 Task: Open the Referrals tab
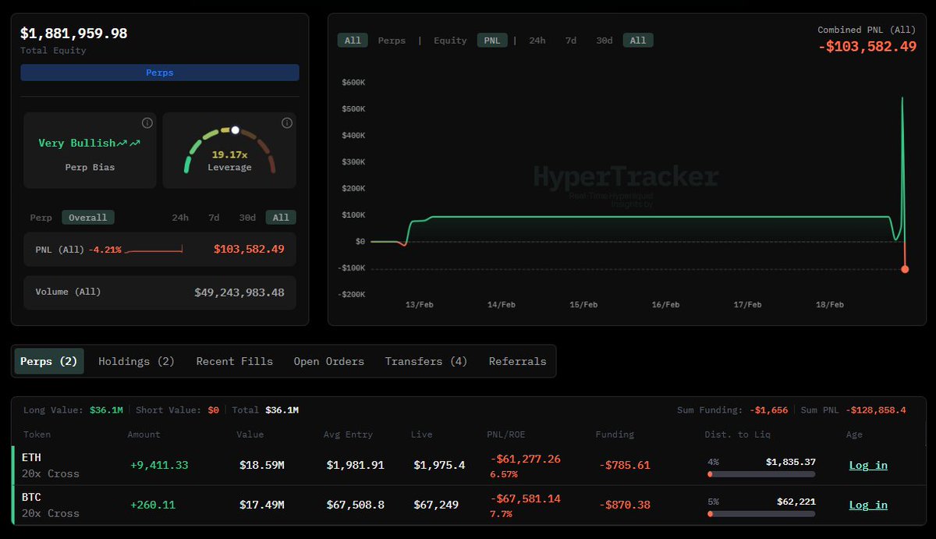tap(517, 361)
